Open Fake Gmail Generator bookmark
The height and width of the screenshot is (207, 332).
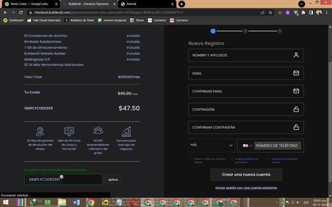point(44,20)
